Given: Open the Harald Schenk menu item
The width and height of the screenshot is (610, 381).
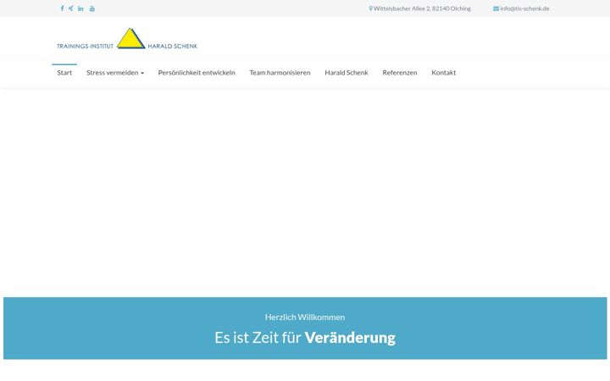Looking at the screenshot, I should (347, 72).
